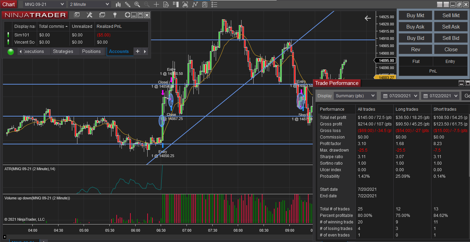Click the Rev button

(x=415, y=49)
